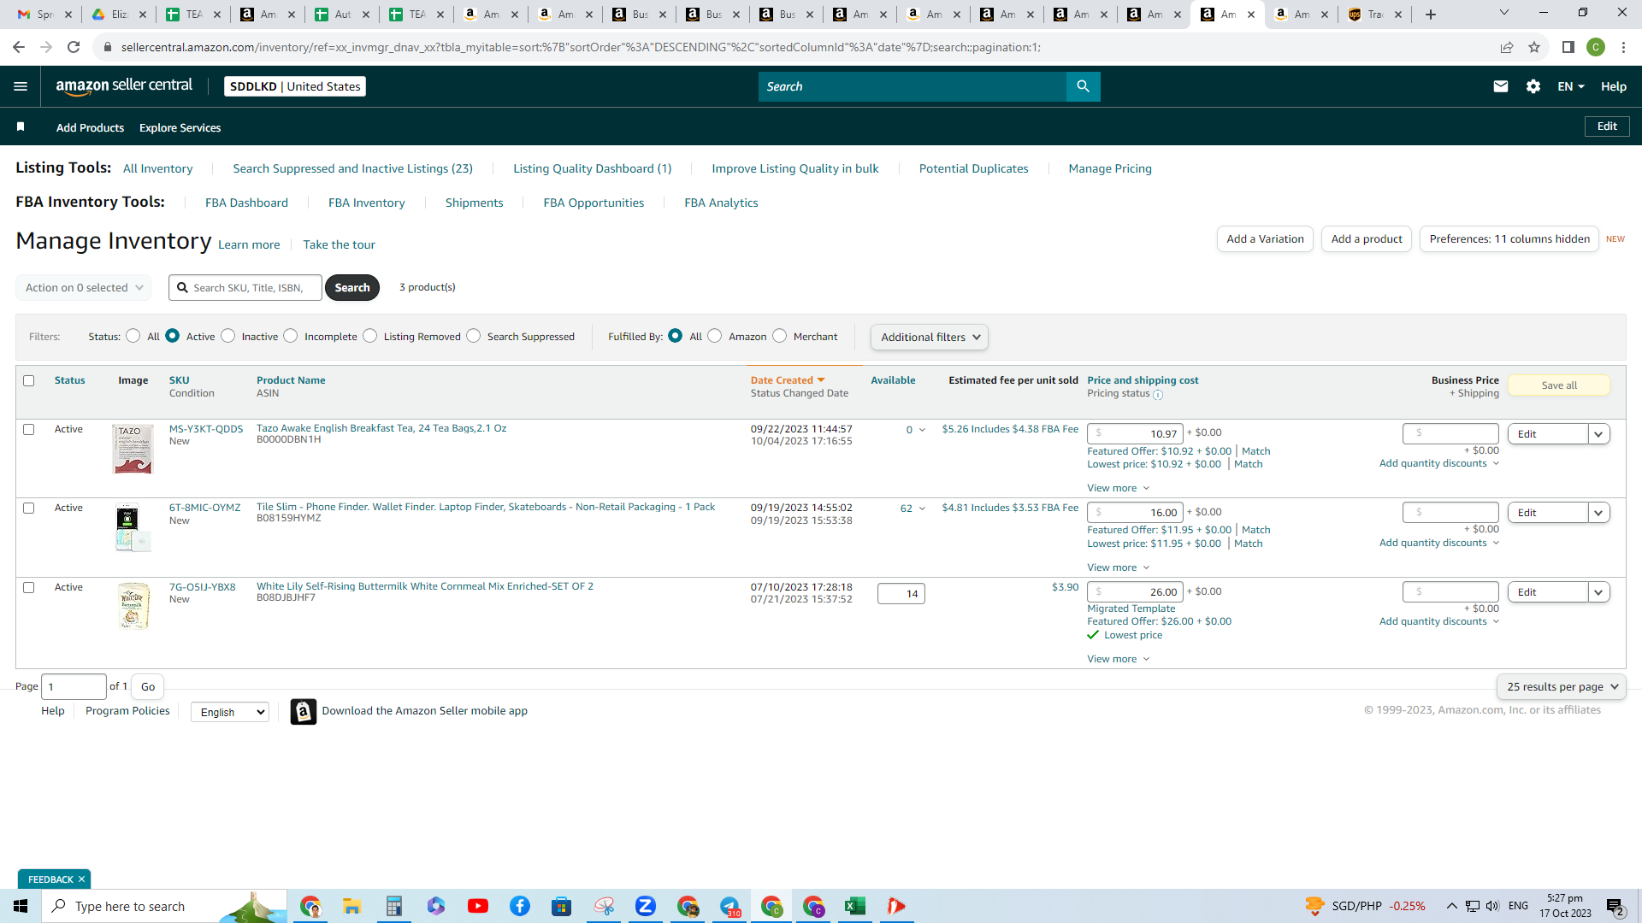Open the Chrome profile avatar
The image size is (1642, 923).
coord(1596,47)
